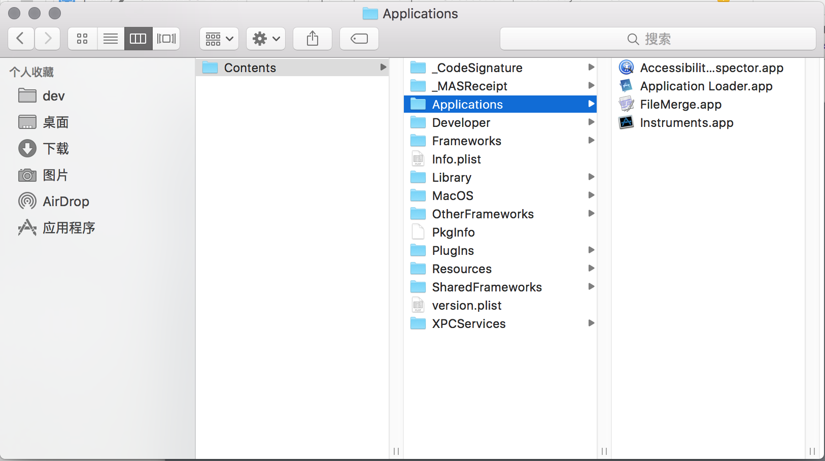Expand the Developer folder arrow
This screenshot has height=461, width=825.
pyautogui.click(x=591, y=122)
